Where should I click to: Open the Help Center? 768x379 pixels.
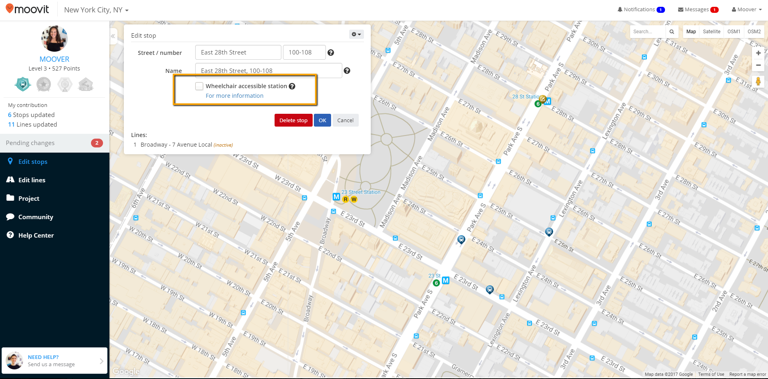click(36, 236)
